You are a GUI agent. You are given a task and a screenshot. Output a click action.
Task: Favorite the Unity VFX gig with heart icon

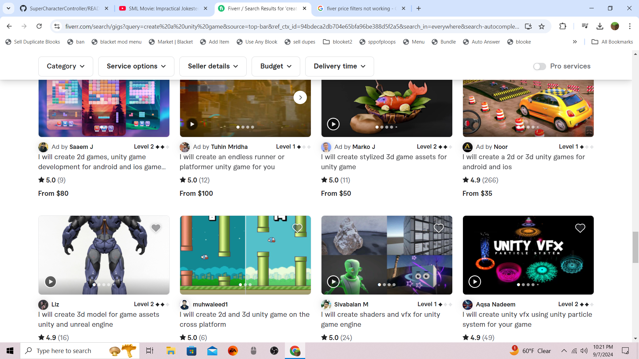coord(580,228)
